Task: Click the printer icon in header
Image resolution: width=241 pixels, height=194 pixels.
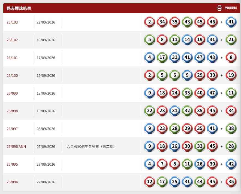Action: 219,8
